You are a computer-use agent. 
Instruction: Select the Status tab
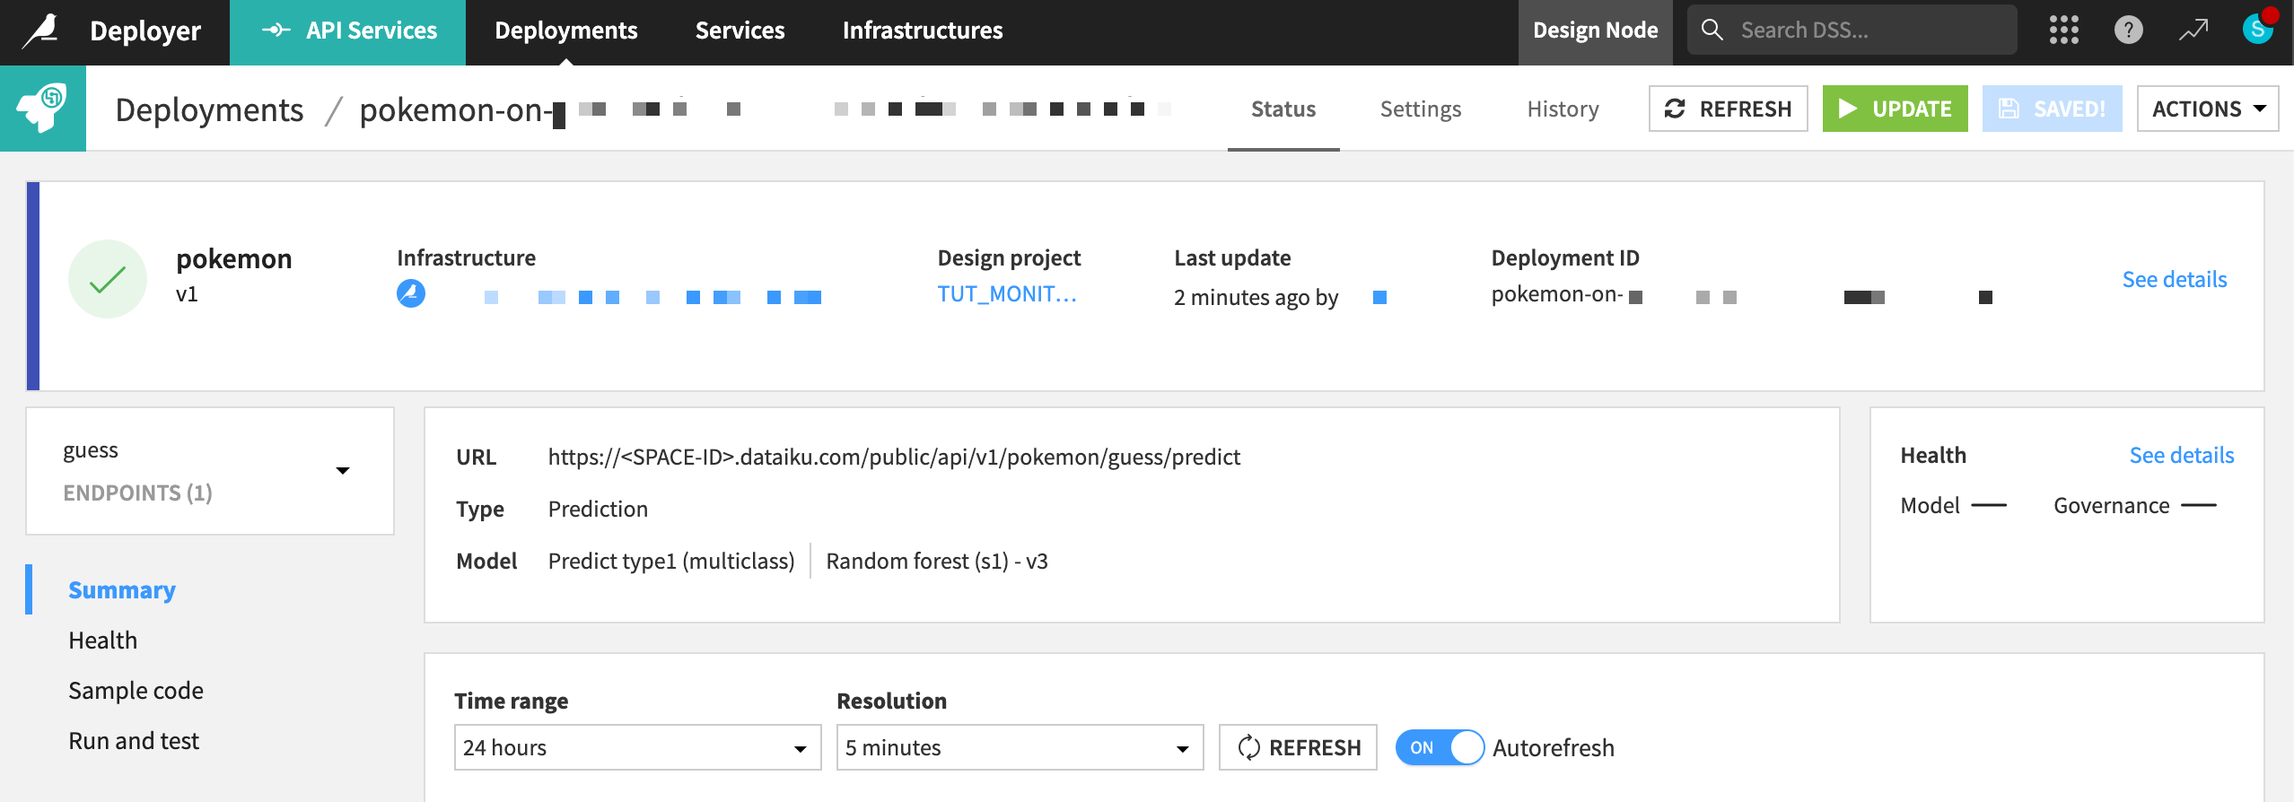click(1283, 109)
